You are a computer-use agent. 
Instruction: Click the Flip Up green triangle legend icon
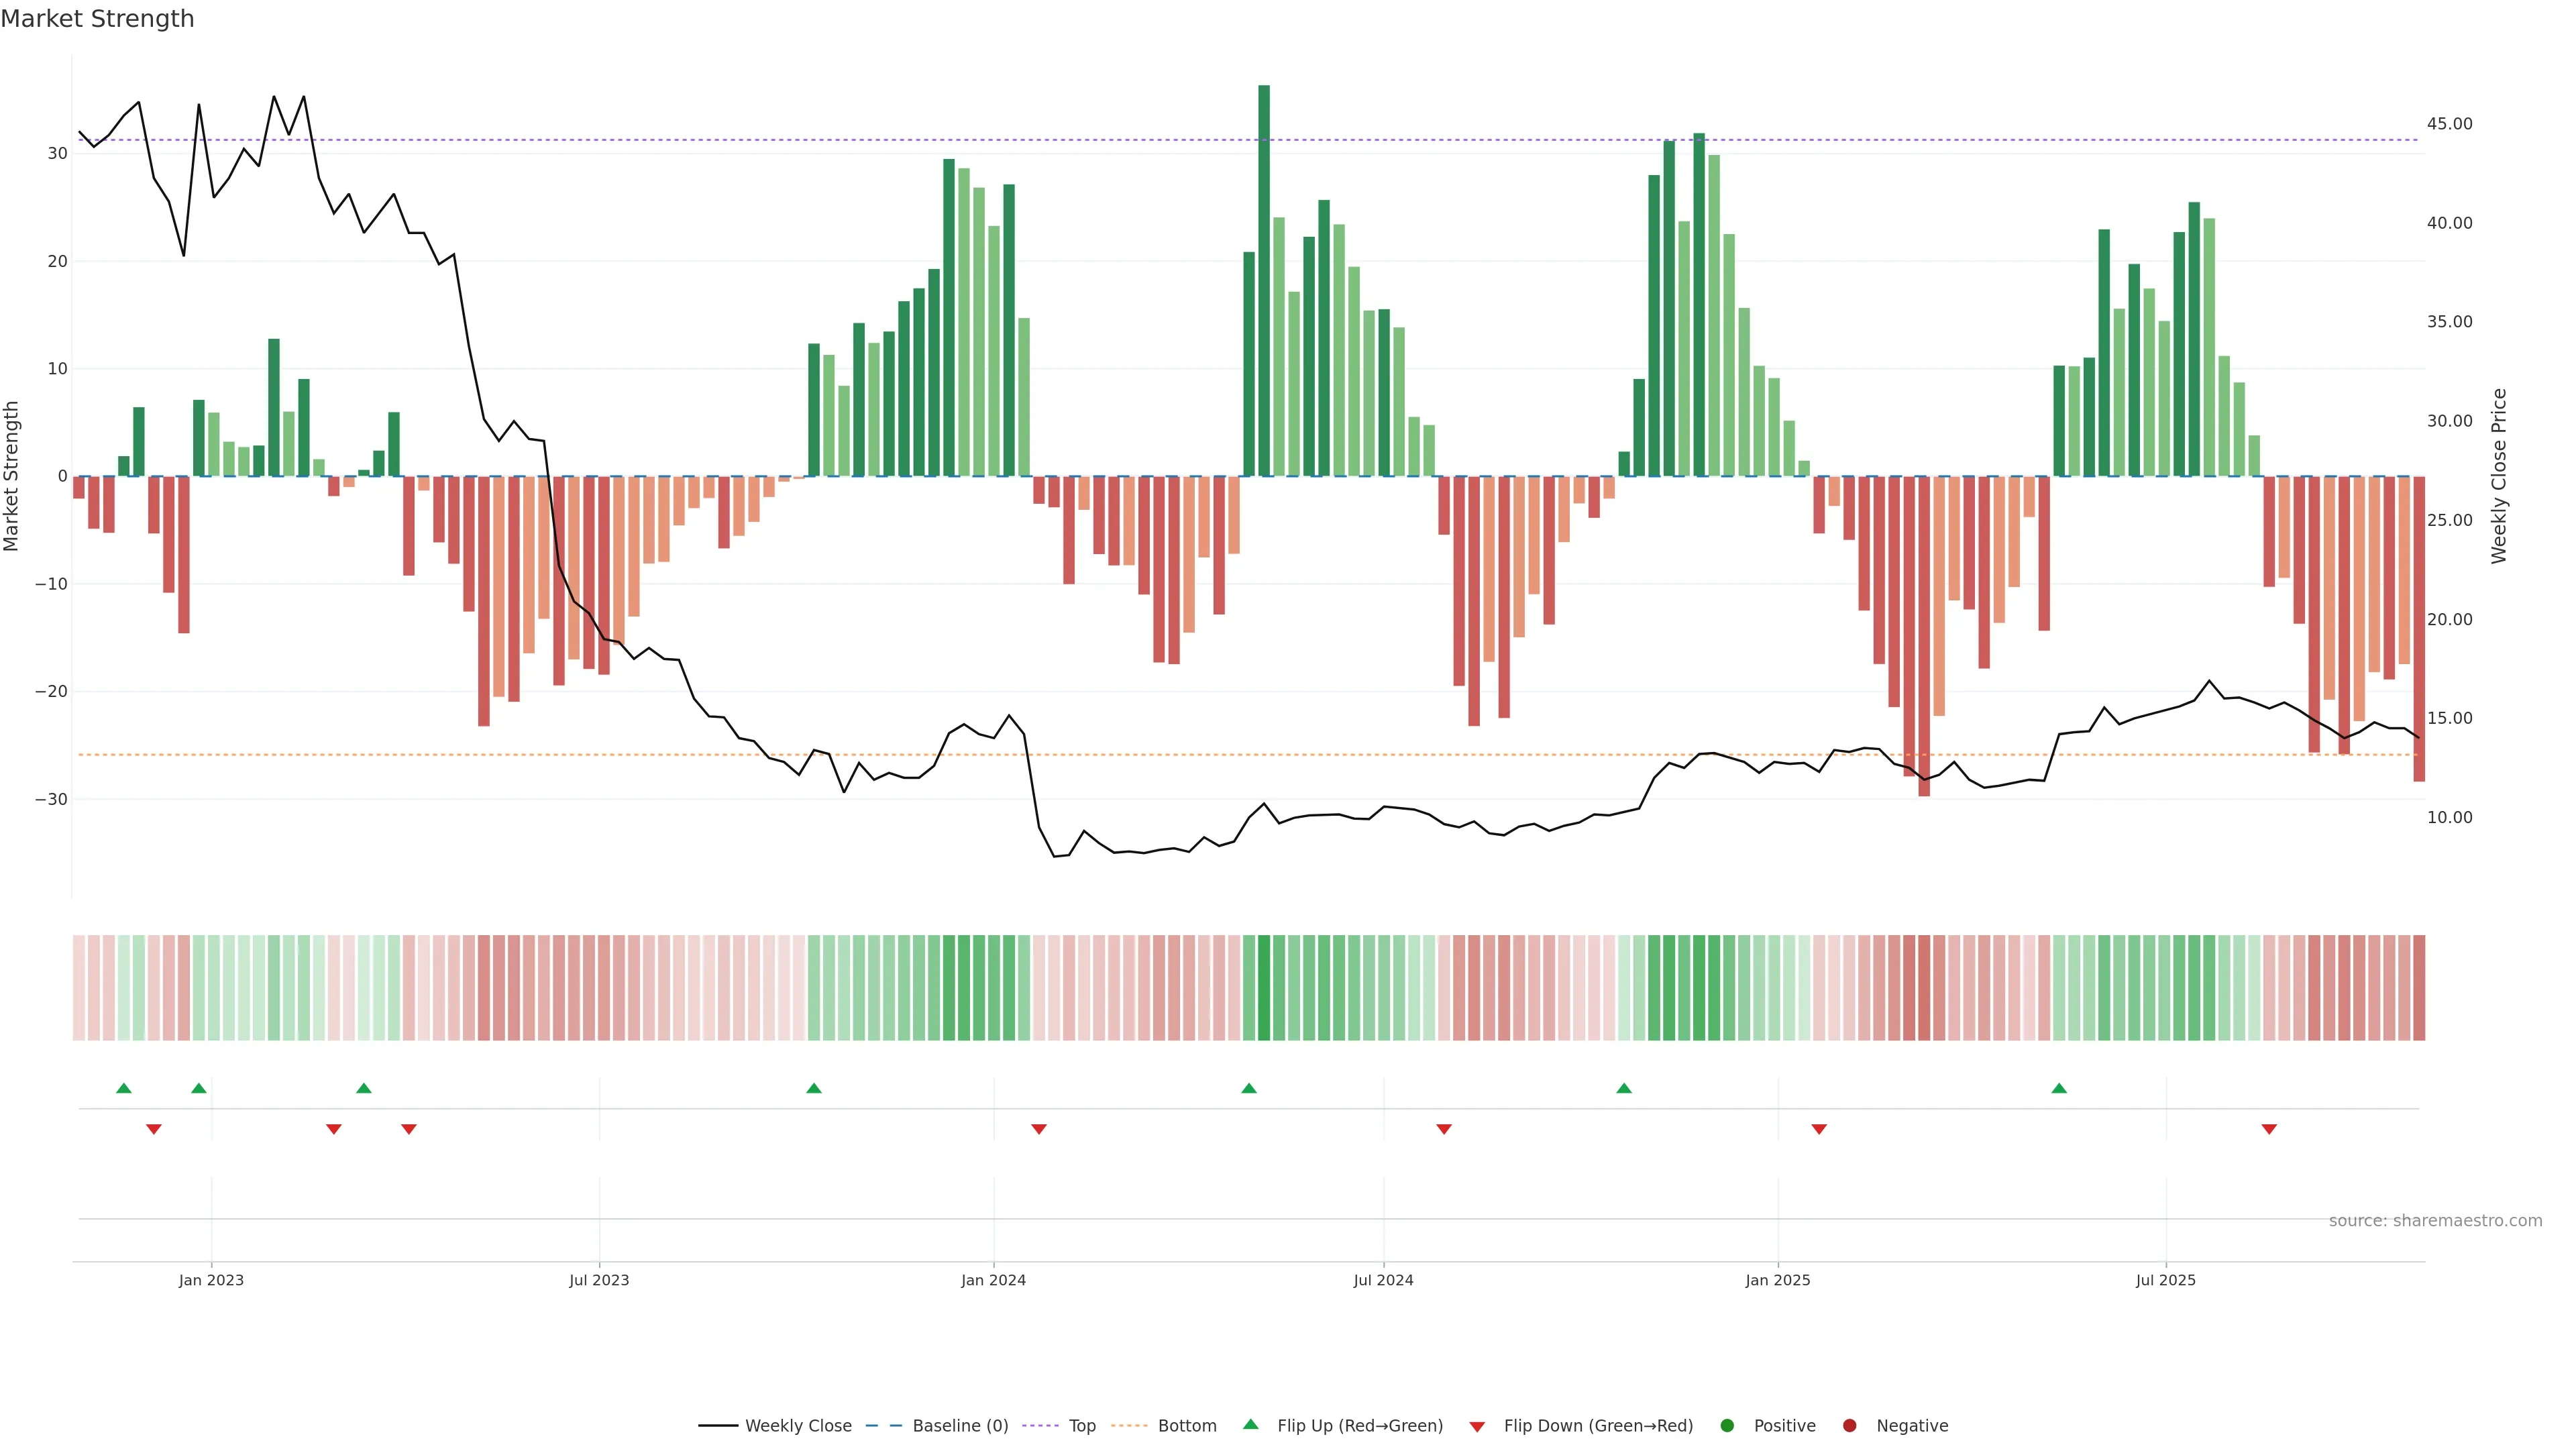tap(1250, 1425)
